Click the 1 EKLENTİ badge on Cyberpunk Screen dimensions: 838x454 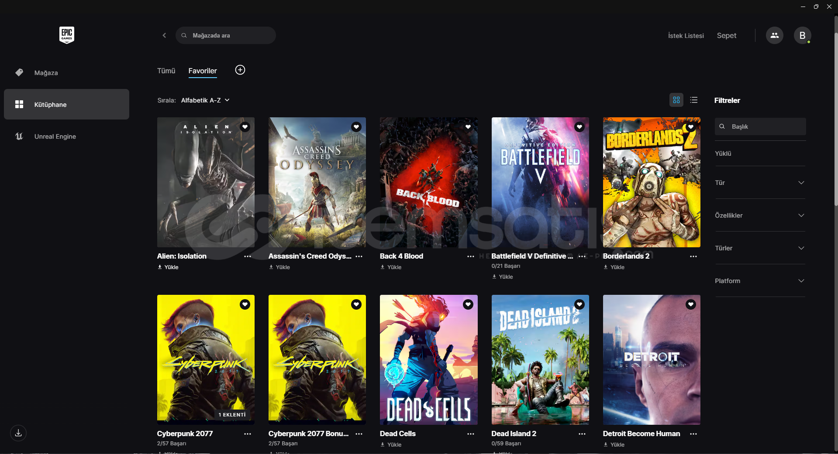click(x=232, y=415)
